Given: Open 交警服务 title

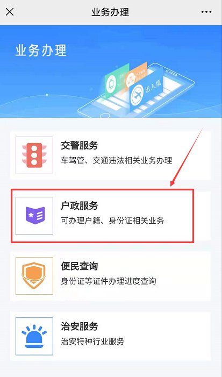Looking at the screenshot, I should click(80, 146).
